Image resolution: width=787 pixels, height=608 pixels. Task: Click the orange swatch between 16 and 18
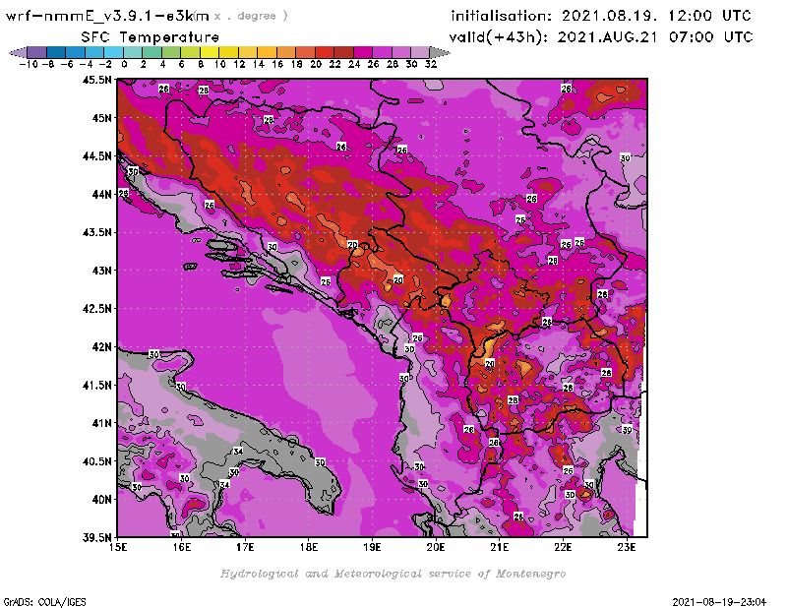[286, 52]
